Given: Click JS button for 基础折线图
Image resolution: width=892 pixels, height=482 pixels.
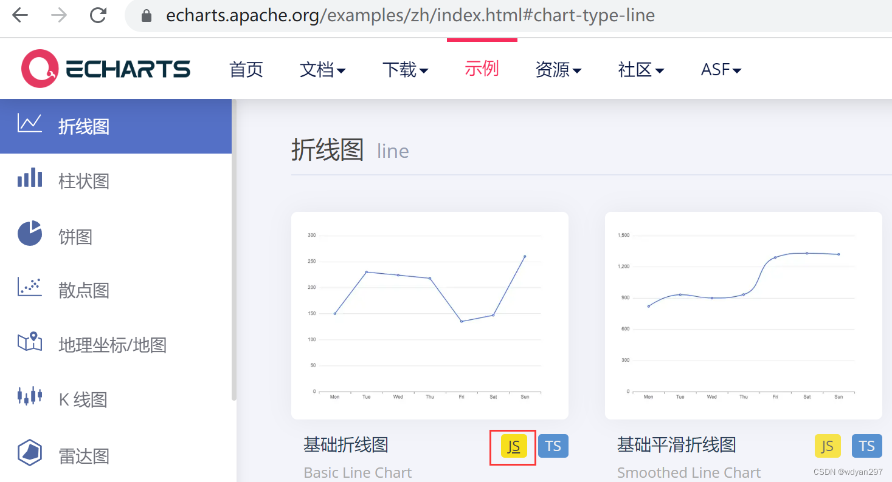Looking at the screenshot, I should [x=514, y=446].
